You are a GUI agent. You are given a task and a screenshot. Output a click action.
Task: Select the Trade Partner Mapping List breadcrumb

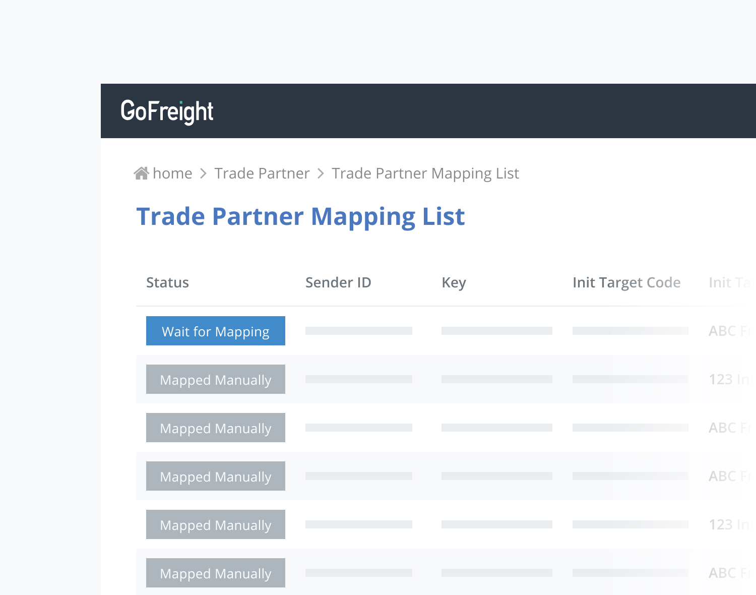pos(425,173)
